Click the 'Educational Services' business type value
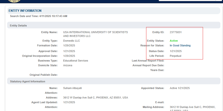This screenshot has height=111, width=223. tap(75, 61)
